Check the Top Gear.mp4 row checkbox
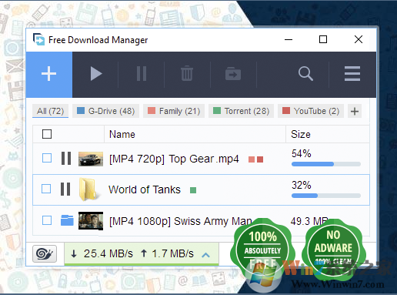This screenshot has height=295, width=397. point(47,158)
